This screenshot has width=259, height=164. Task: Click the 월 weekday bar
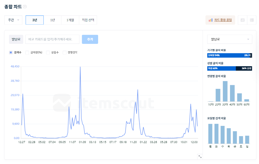210,134
